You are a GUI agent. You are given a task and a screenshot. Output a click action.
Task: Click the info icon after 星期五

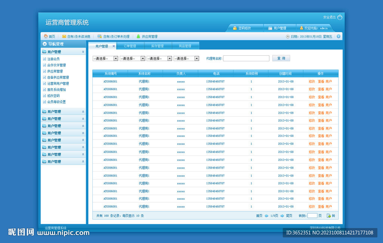coord(338,36)
